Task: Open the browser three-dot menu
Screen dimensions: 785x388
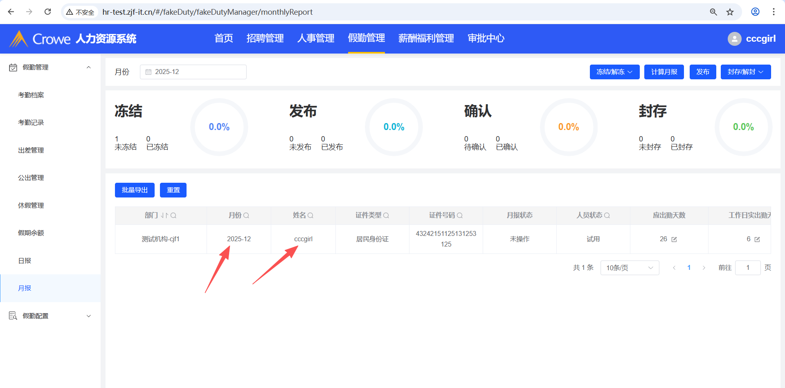Action: (x=774, y=12)
